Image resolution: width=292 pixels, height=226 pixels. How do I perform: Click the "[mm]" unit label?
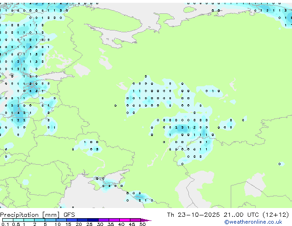coord(51,215)
